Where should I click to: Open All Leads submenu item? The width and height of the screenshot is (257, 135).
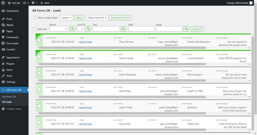(7, 102)
